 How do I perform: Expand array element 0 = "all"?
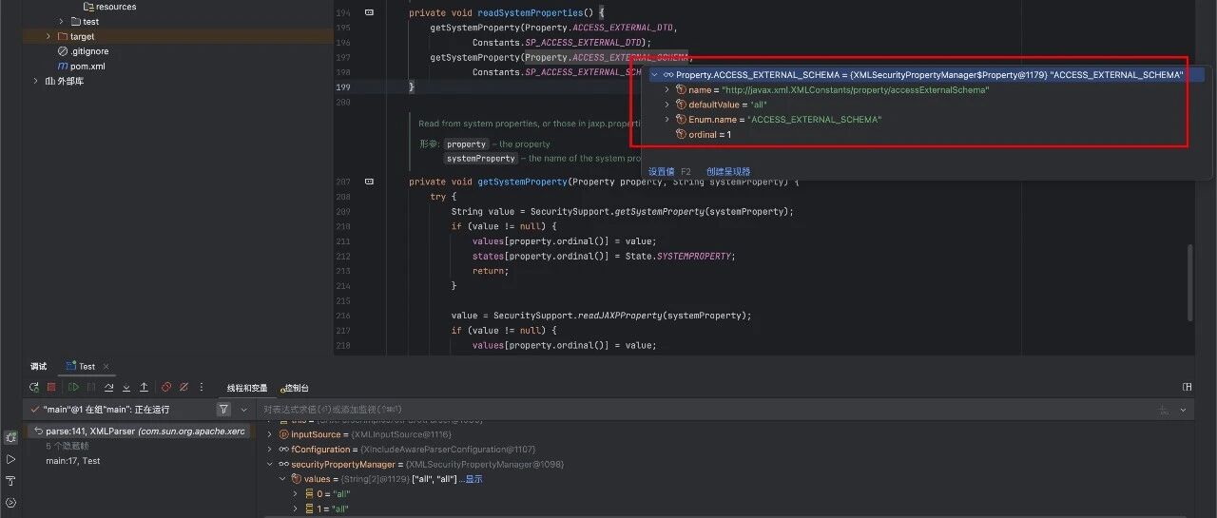(x=295, y=494)
